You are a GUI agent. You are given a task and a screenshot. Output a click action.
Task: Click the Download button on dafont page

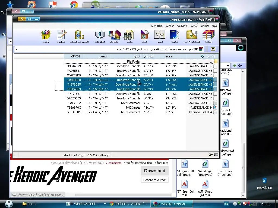click(x=154, y=171)
